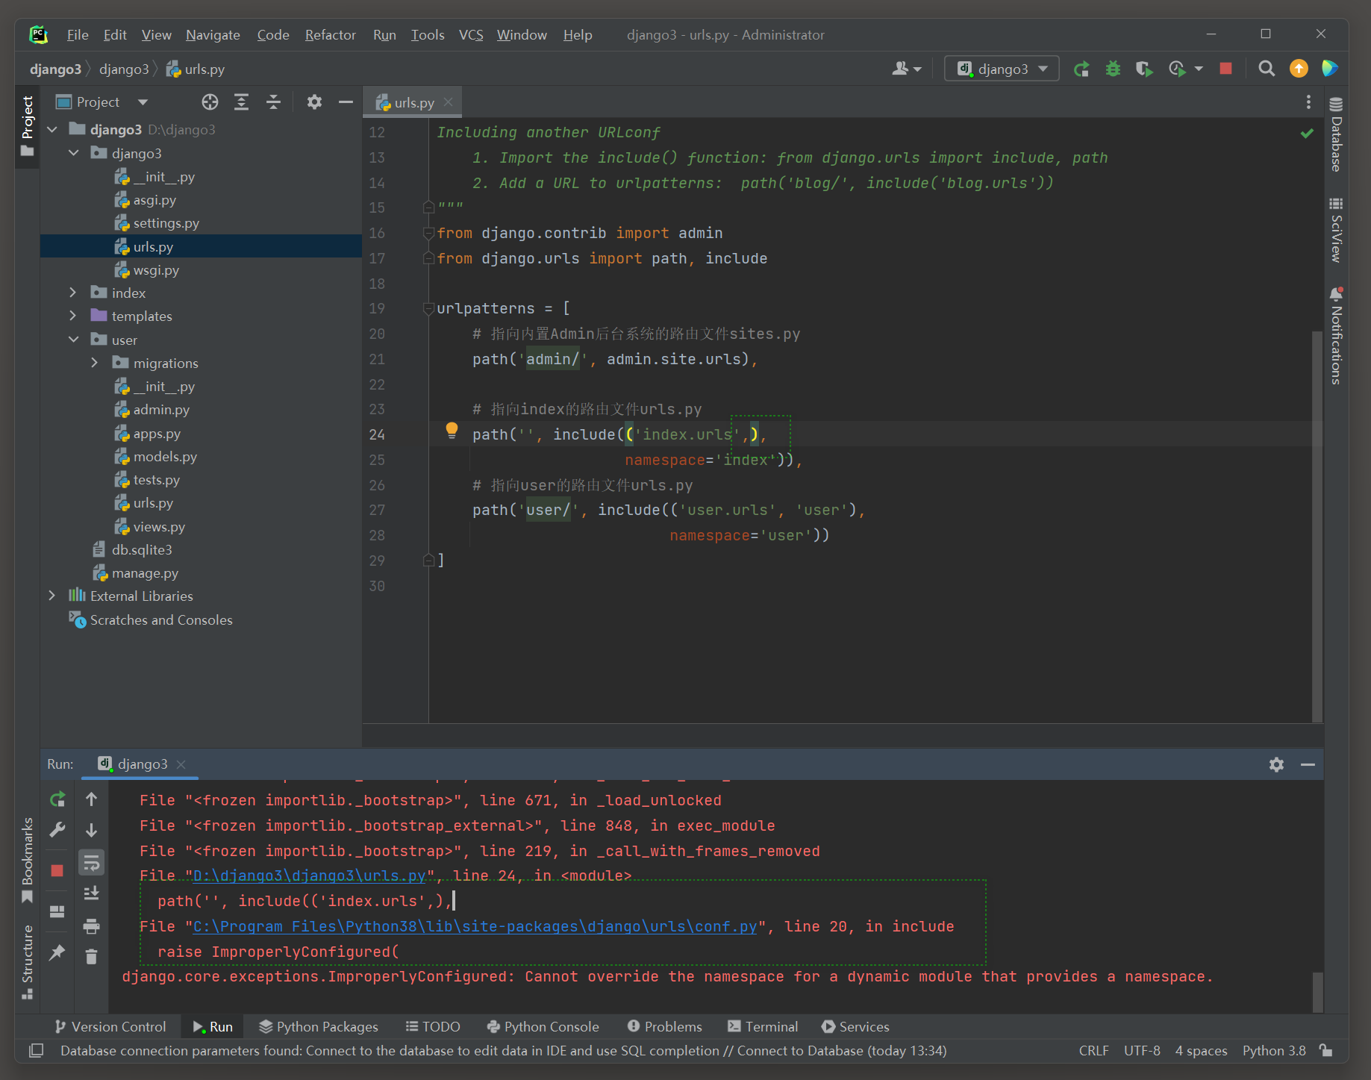
Task: Click Collapse All icon in Project panel
Action: (x=273, y=102)
